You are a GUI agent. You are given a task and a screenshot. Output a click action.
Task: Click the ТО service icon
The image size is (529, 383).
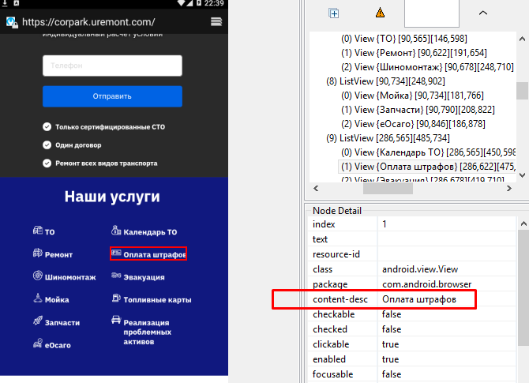tap(38, 231)
